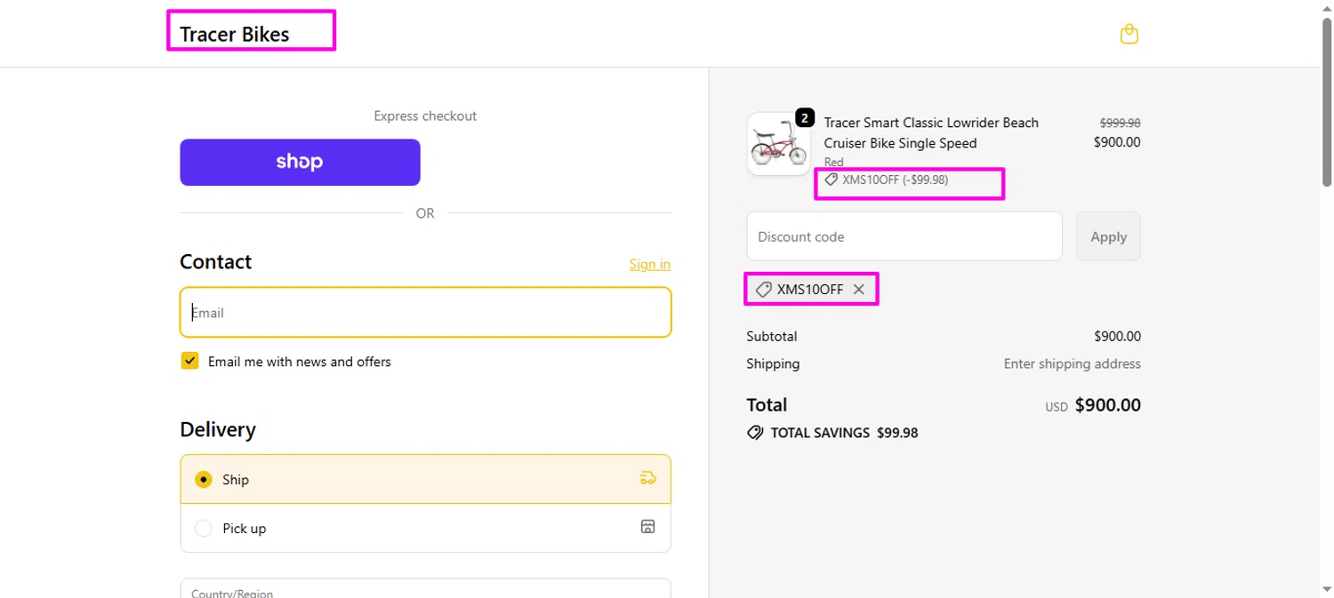Click the product title Tracer Smart Classic Lowrider
Screen dimensions: 1334x598
(931, 132)
